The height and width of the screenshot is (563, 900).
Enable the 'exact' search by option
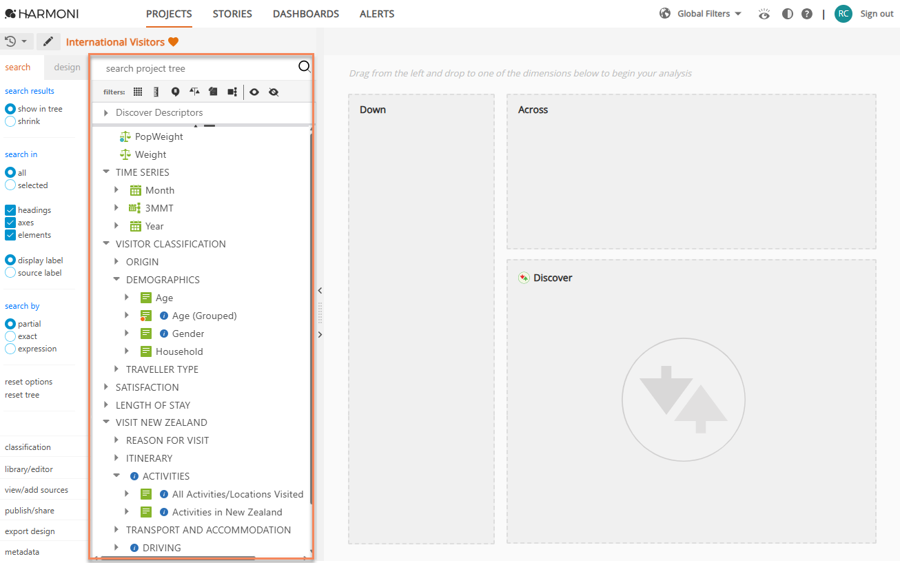(x=10, y=336)
